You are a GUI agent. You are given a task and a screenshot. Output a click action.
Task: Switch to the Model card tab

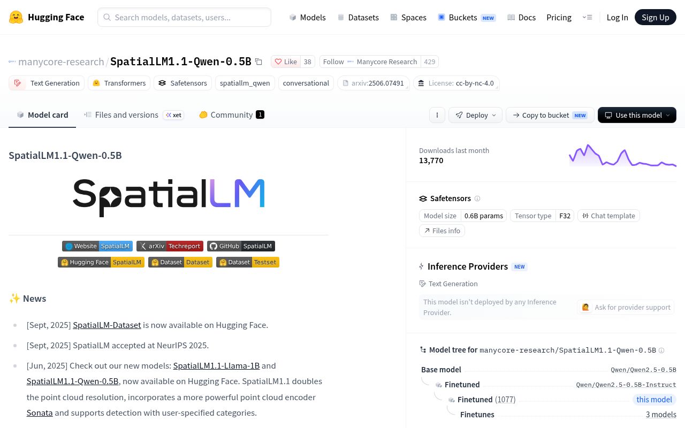tap(42, 115)
